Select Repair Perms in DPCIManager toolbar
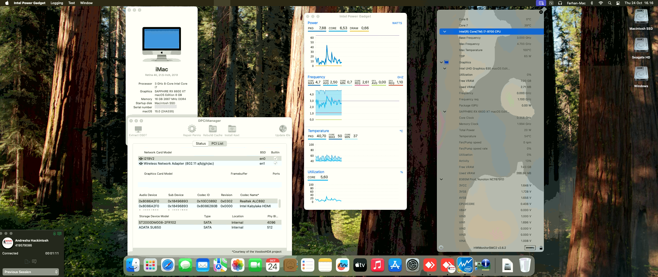The image size is (658, 277). 192,130
